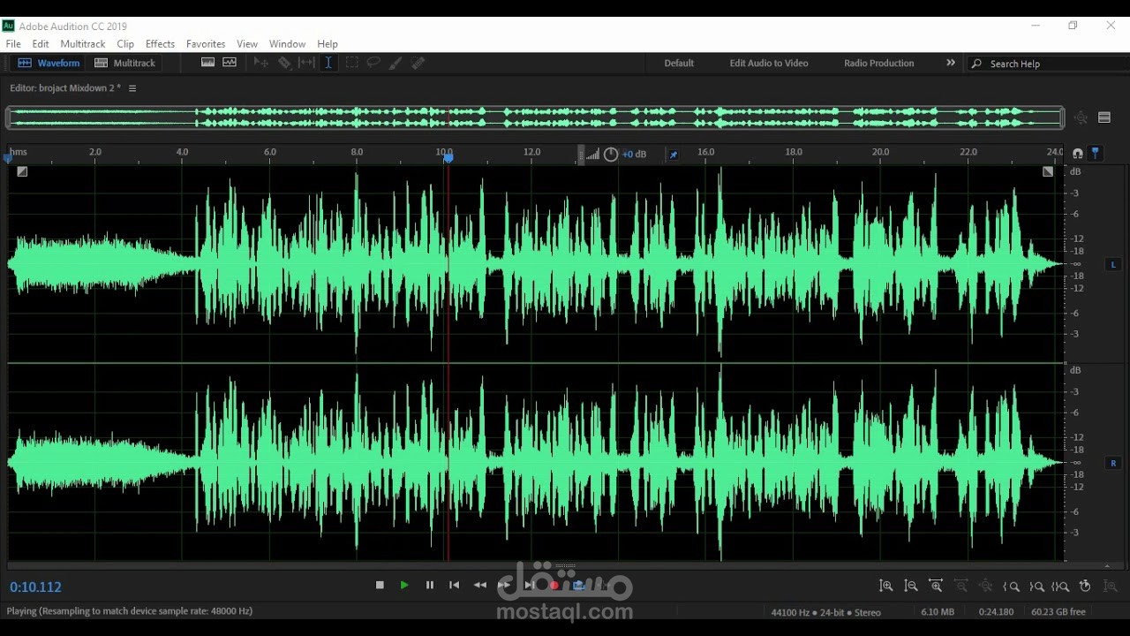Select the Move tool
The image size is (1130, 636).
(x=260, y=63)
